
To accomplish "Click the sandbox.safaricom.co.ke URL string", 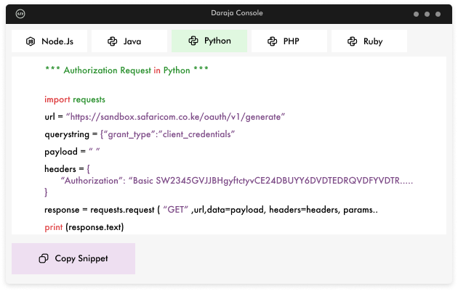I will [175, 117].
